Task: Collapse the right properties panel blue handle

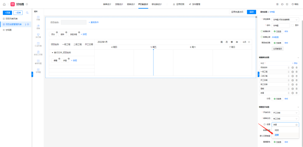Action: click(259, 74)
